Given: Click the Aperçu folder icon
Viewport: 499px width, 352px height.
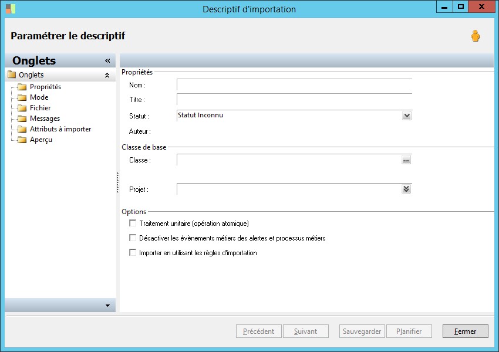Looking at the screenshot, I should [22, 140].
